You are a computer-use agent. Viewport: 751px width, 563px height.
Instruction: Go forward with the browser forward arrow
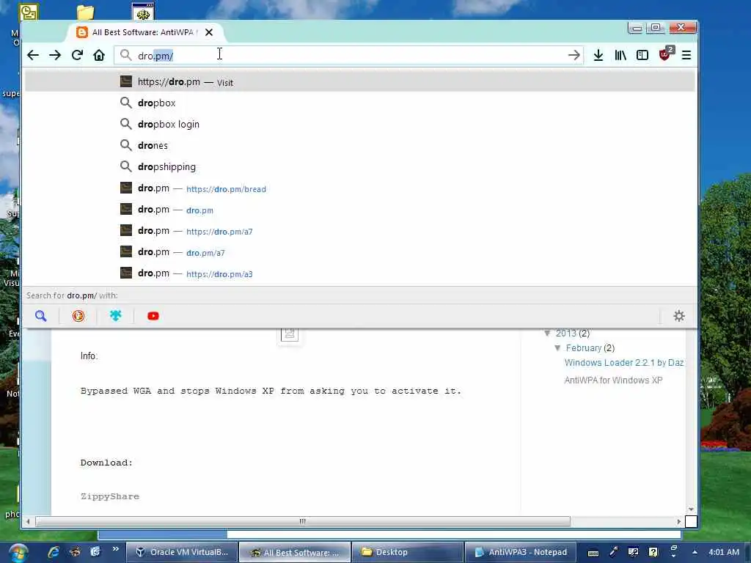[55, 55]
